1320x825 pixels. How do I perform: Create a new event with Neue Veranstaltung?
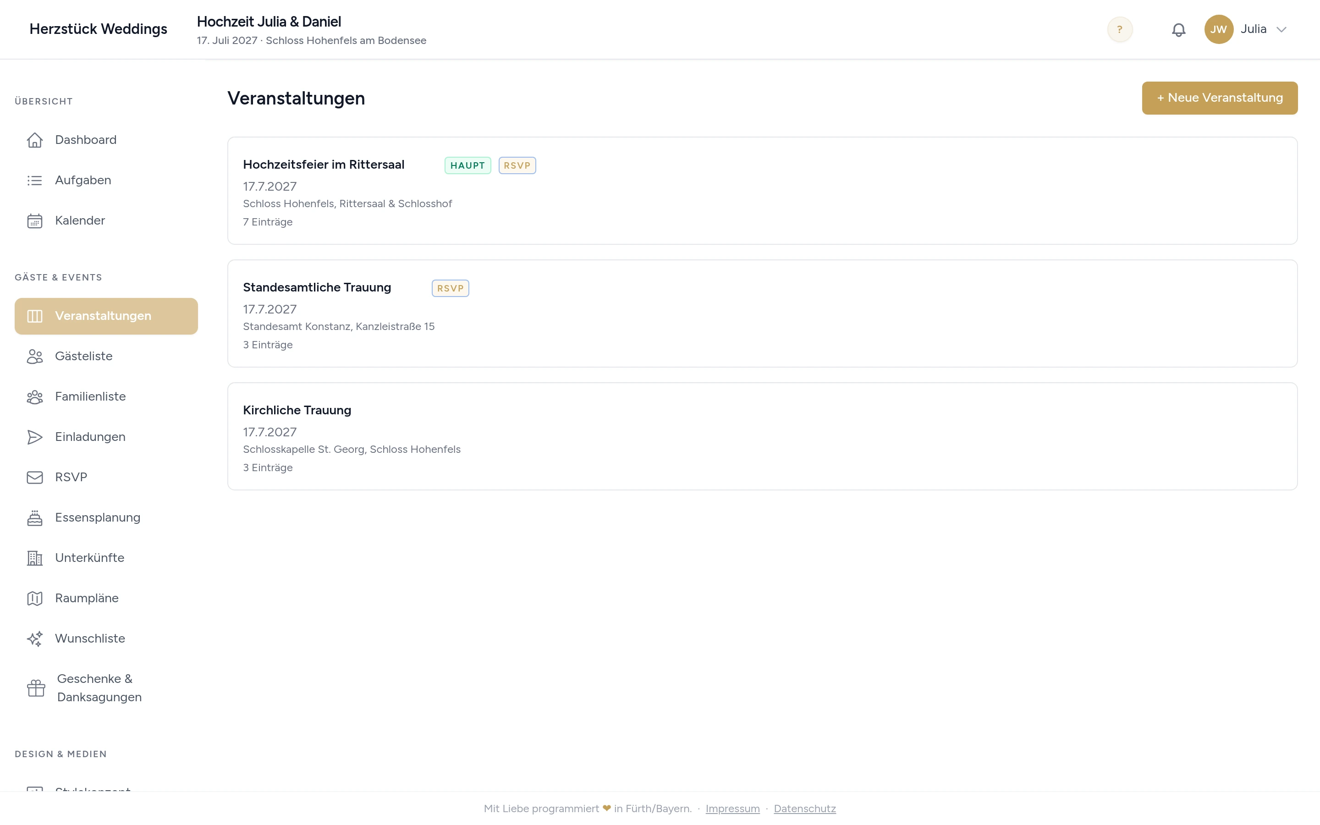click(x=1220, y=98)
